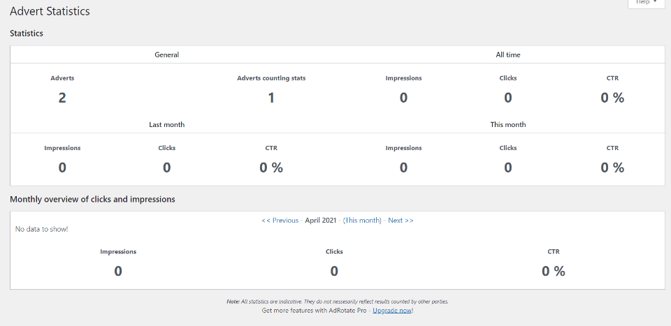Click the Advert Statistics page title
Screen dimensions: 671x326
(50, 12)
